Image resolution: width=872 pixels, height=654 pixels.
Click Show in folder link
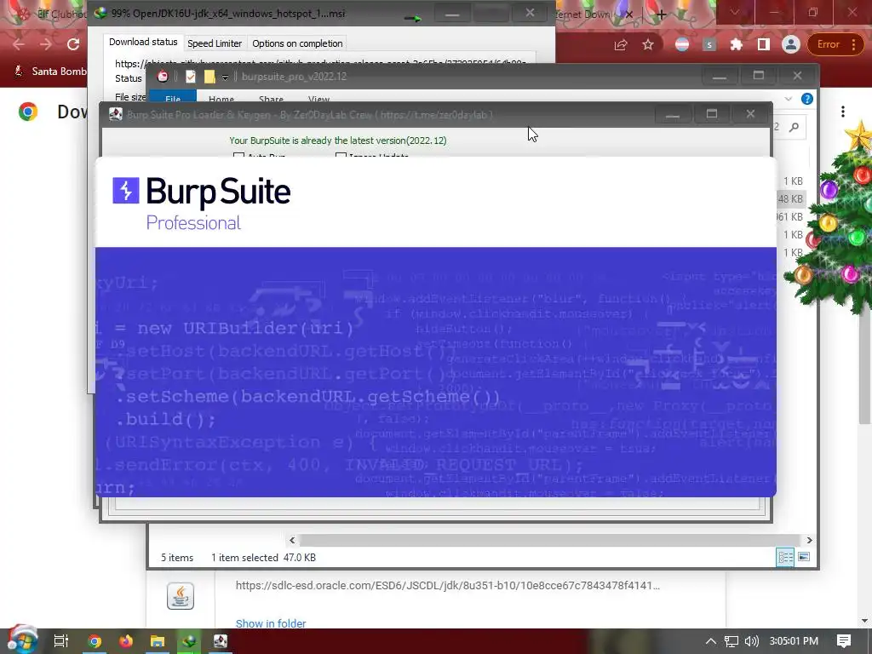pos(270,623)
